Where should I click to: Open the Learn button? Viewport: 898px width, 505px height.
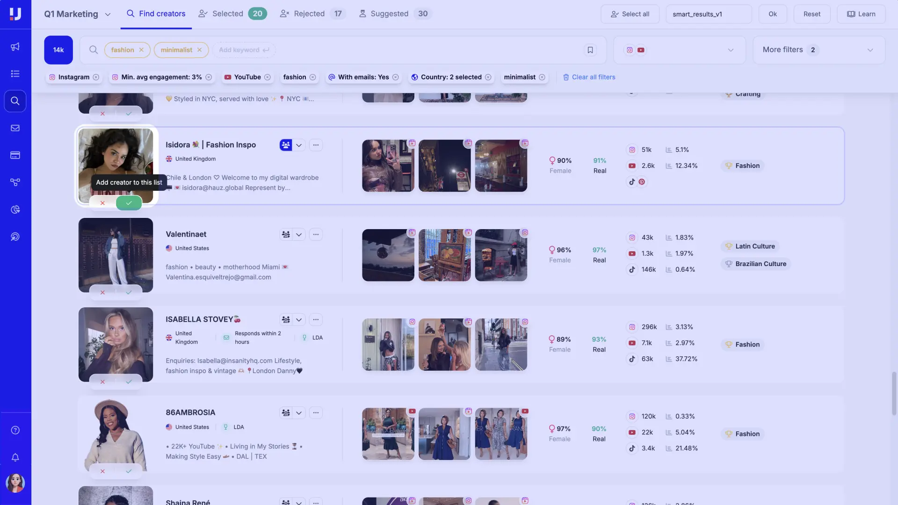[x=861, y=14]
